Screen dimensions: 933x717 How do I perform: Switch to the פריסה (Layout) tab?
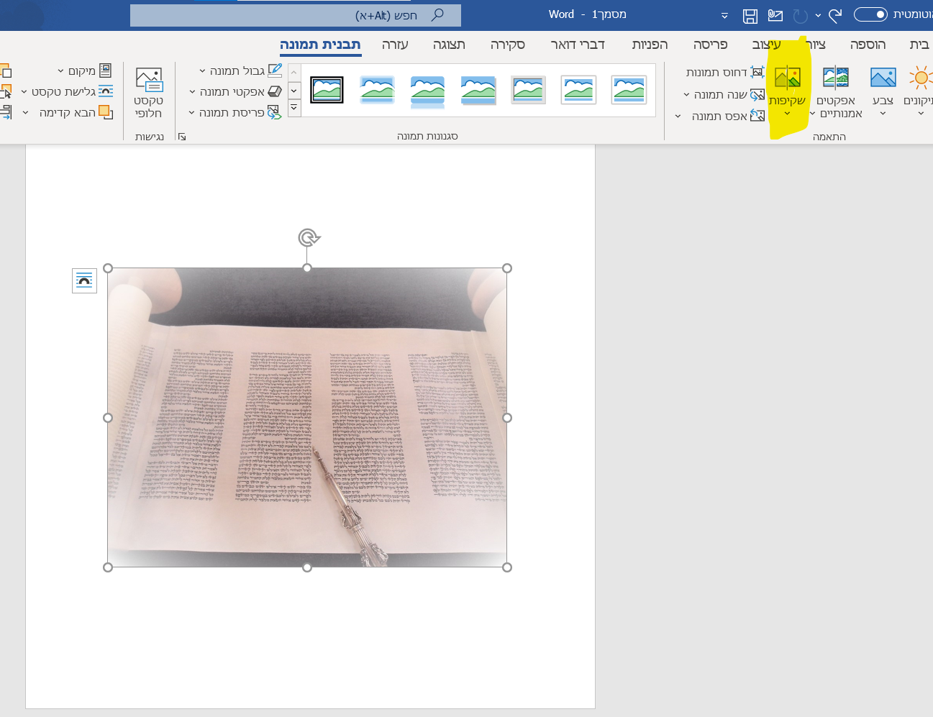pos(710,45)
